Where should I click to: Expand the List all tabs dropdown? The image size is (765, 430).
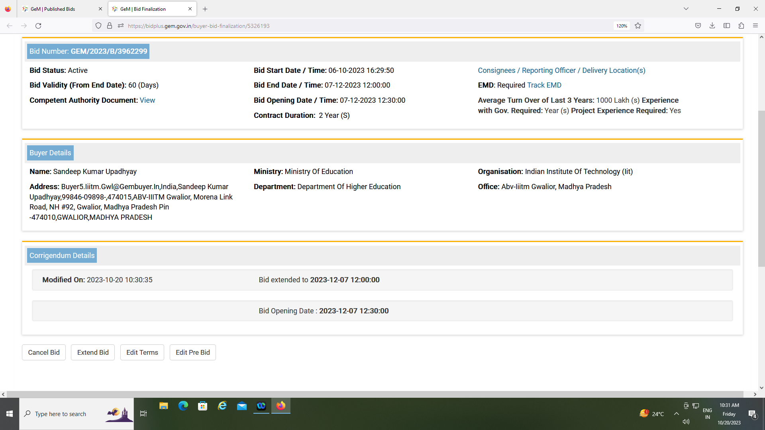tap(686, 9)
